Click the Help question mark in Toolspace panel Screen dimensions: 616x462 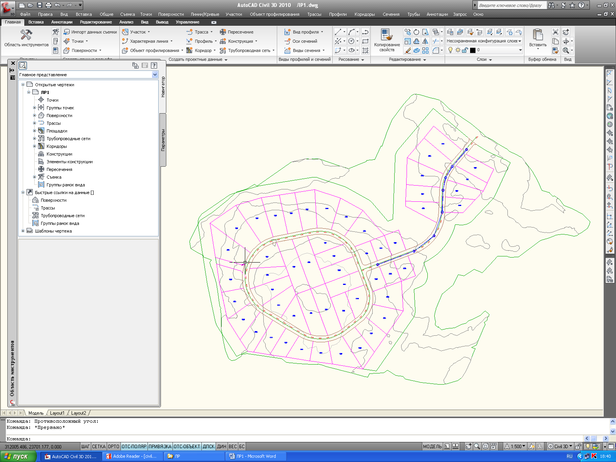click(x=154, y=65)
